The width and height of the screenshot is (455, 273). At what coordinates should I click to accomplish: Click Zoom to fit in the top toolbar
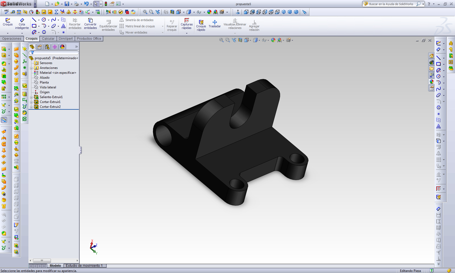pyautogui.click(x=145, y=12)
